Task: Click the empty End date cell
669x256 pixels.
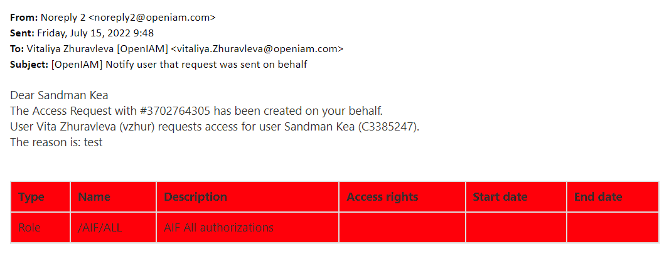Action: [613, 228]
